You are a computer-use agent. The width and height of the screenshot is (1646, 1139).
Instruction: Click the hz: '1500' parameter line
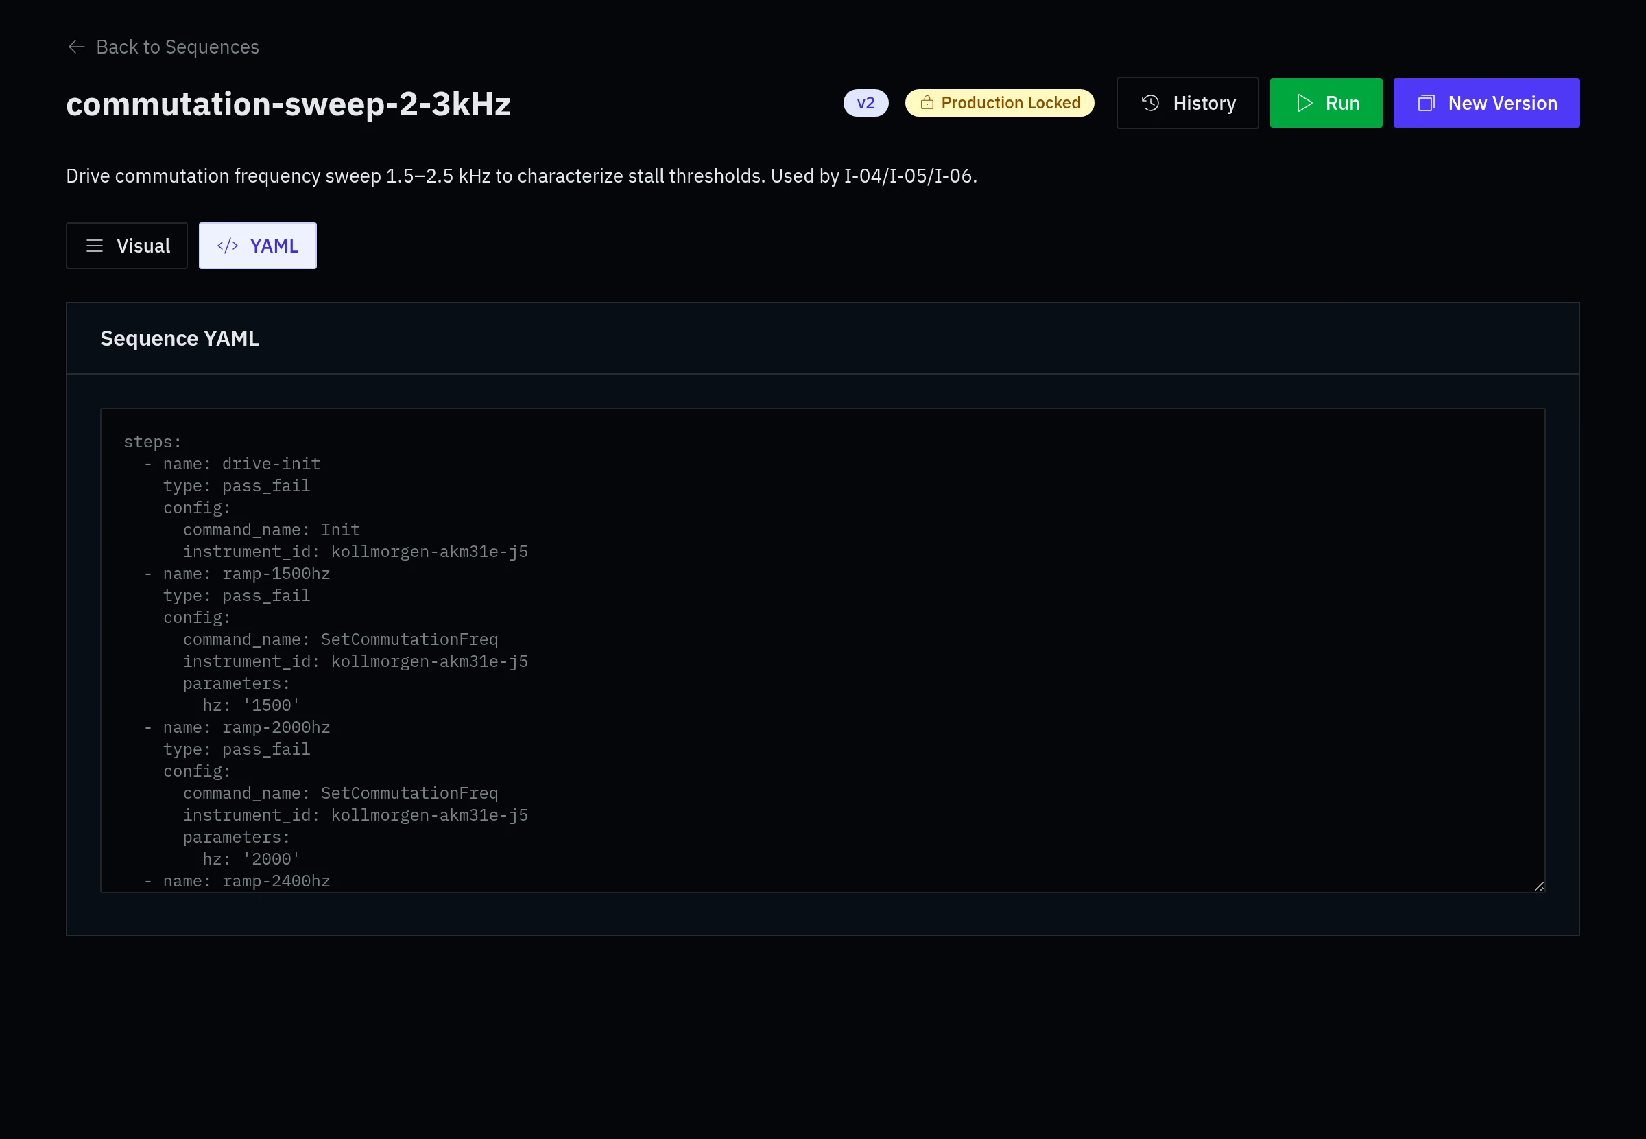coord(251,706)
